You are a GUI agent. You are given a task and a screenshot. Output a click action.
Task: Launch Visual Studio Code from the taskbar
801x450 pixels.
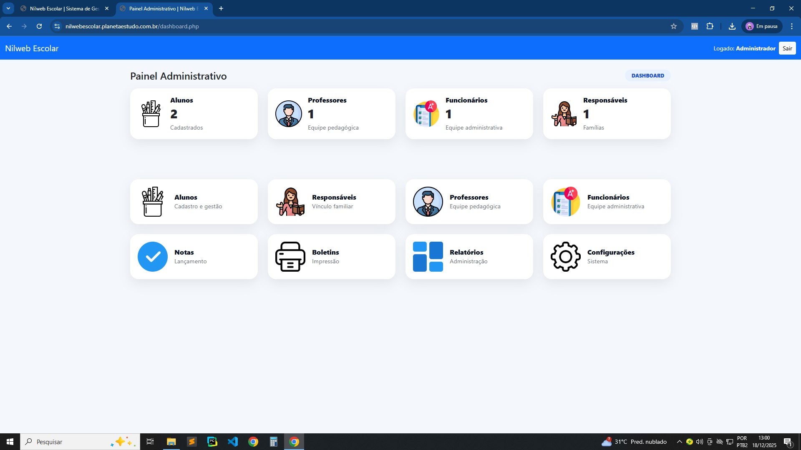point(232,441)
